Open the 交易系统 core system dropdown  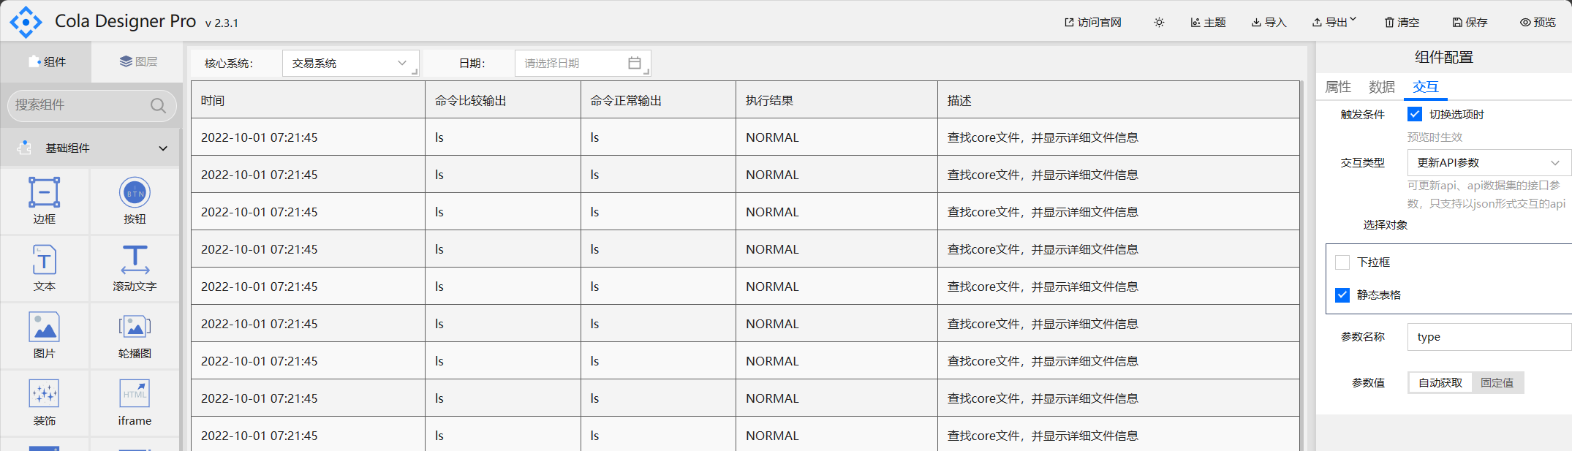pos(349,64)
